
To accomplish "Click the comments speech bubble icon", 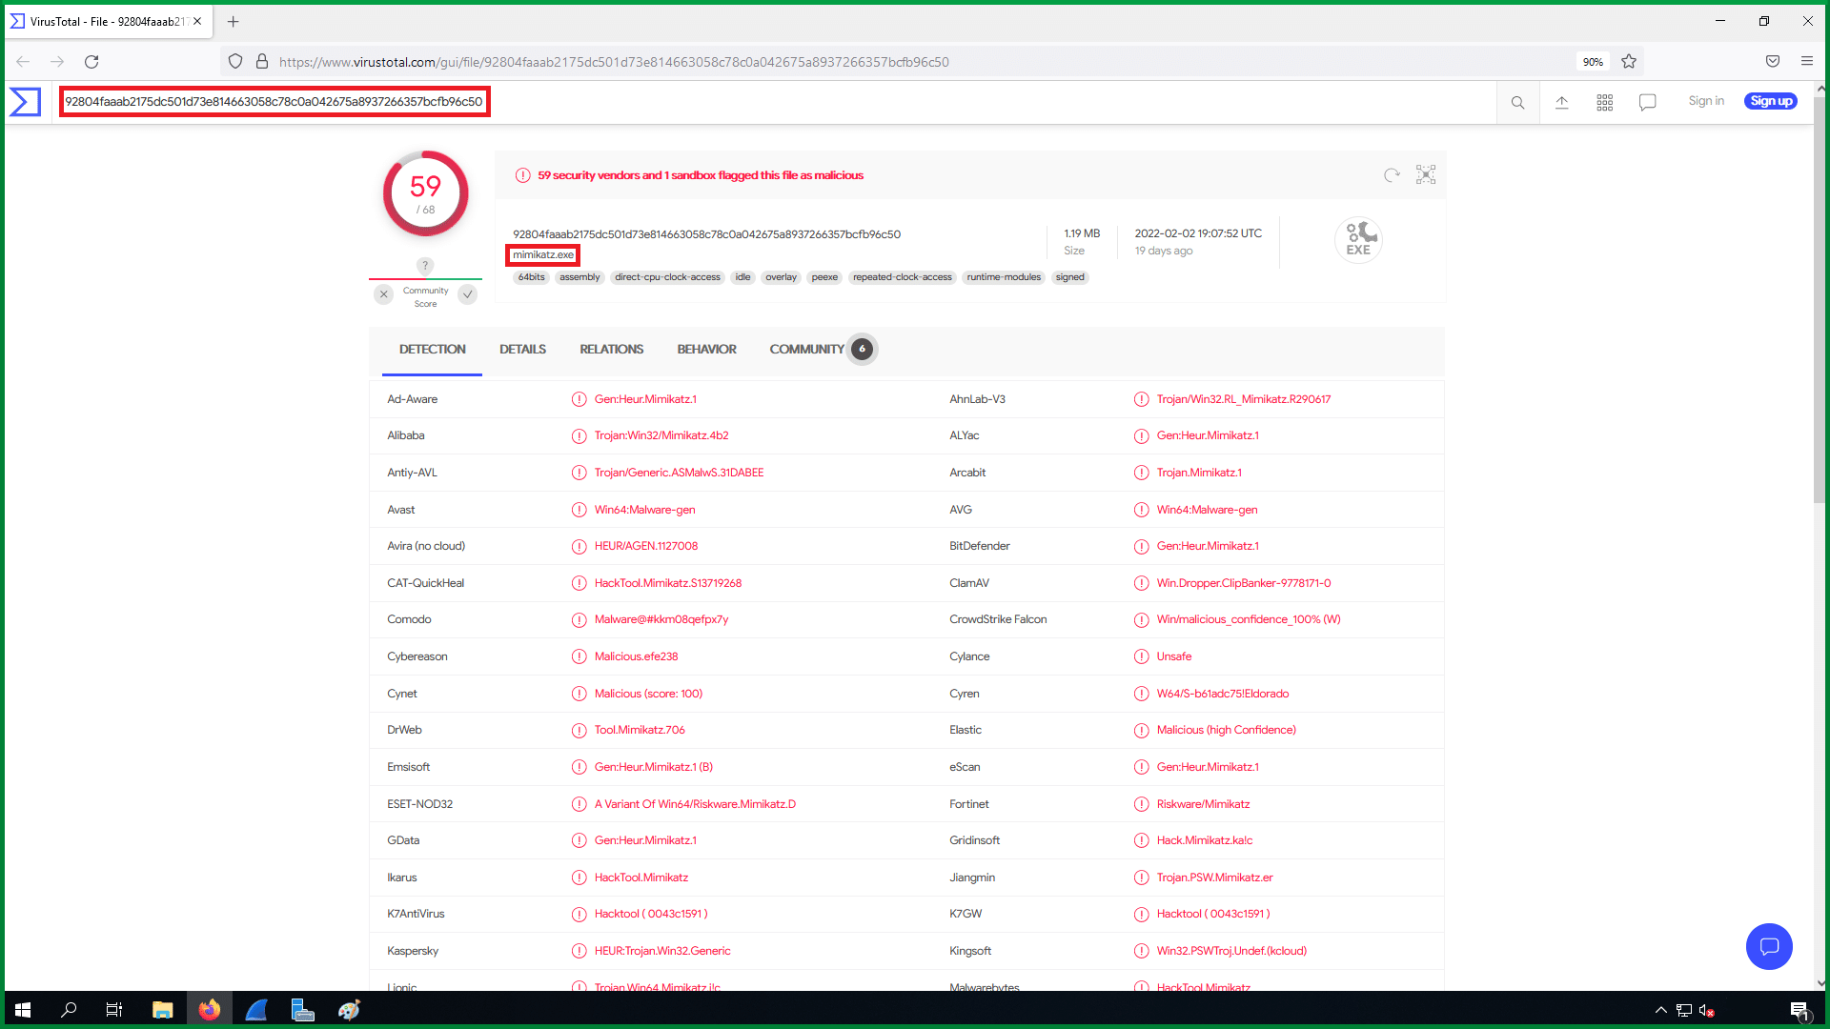I will pyautogui.click(x=1648, y=102).
